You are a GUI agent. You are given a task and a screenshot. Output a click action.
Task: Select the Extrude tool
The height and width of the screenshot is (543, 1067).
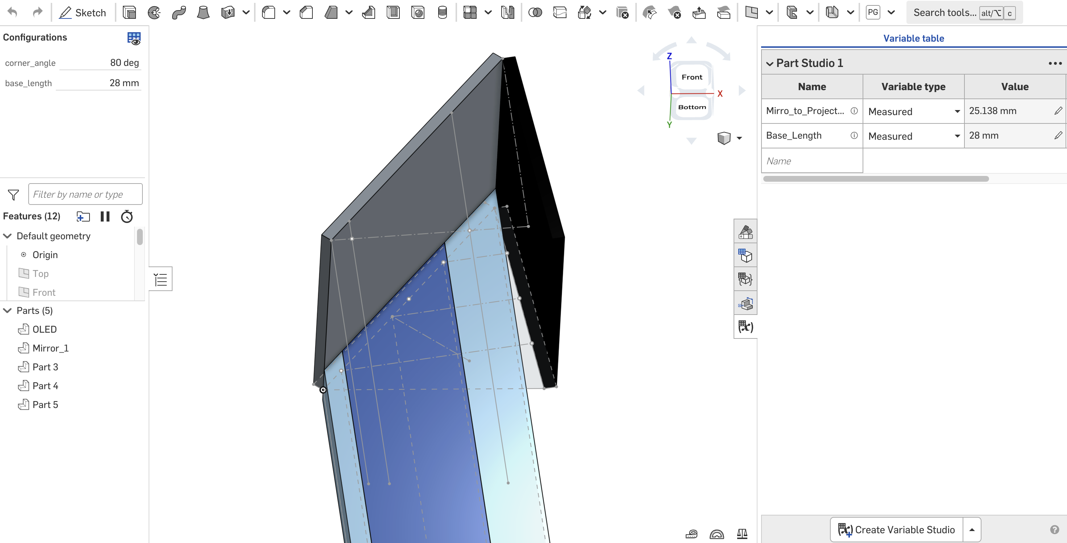130,13
